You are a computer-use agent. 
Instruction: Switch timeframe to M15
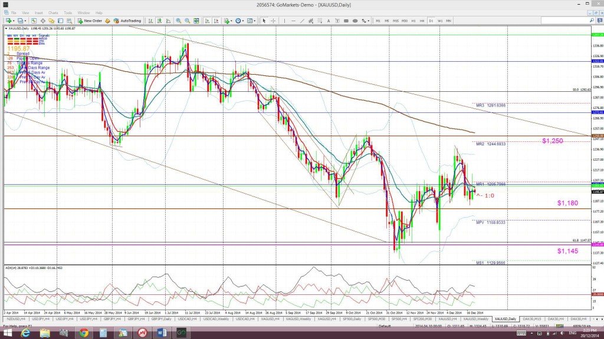[396, 21]
